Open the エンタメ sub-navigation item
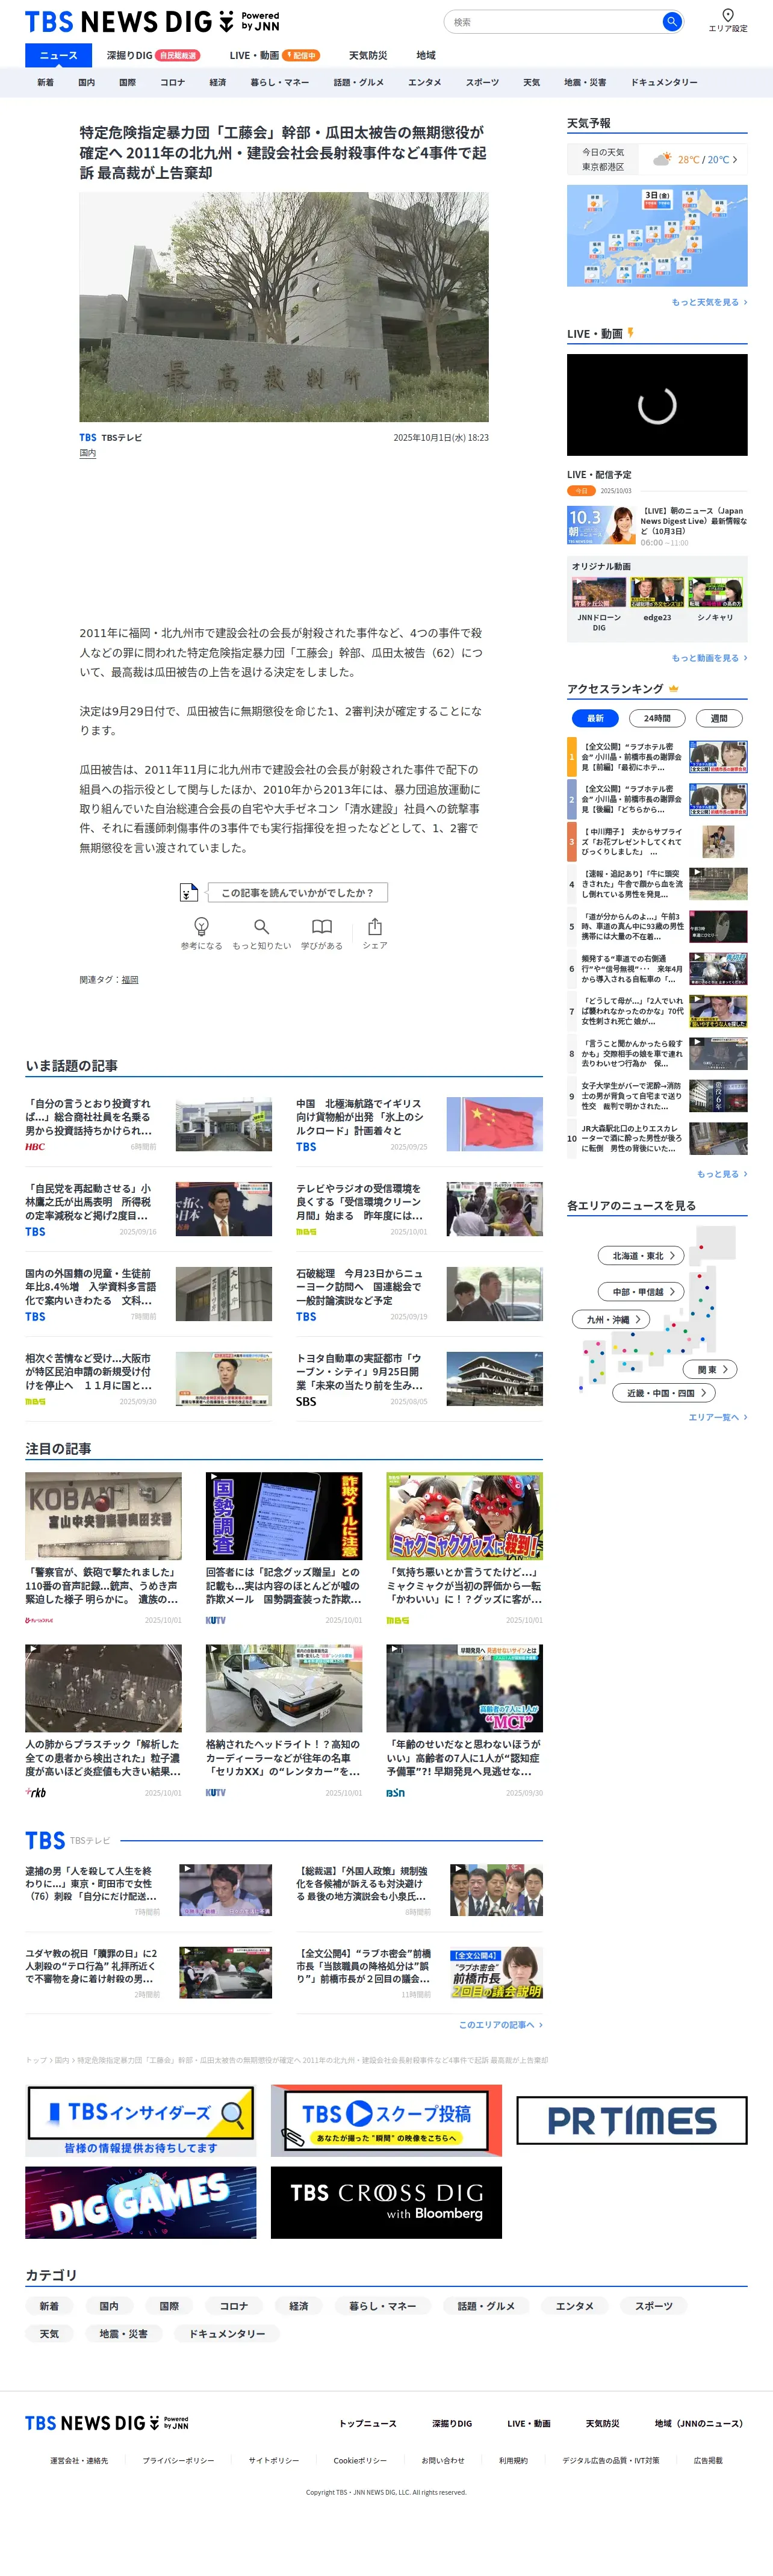This screenshot has height=2576, width=773. (x=425, y=82)
